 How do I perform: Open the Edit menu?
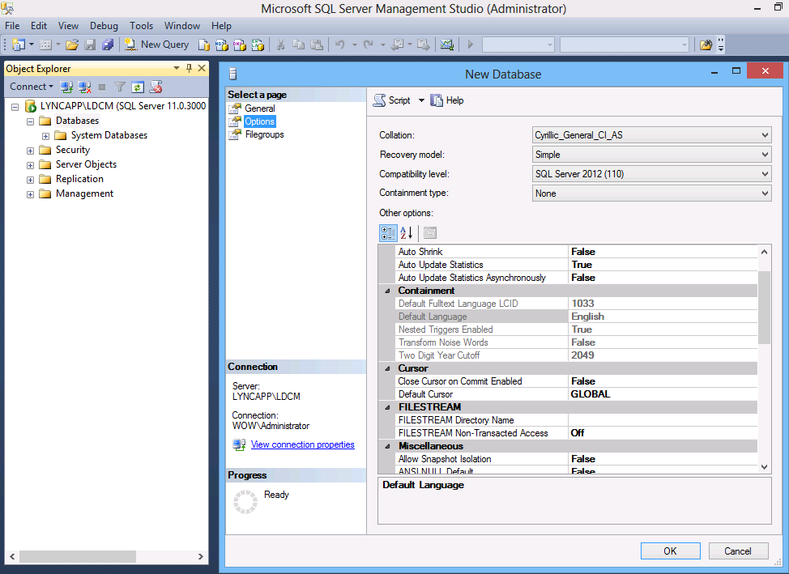coord(39,26)
